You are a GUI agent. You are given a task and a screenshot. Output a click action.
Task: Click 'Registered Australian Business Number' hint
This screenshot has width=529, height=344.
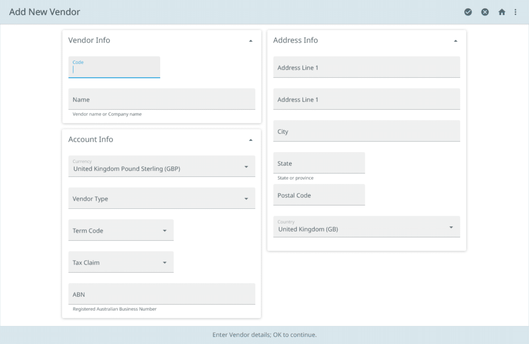[x=114, y=309]
